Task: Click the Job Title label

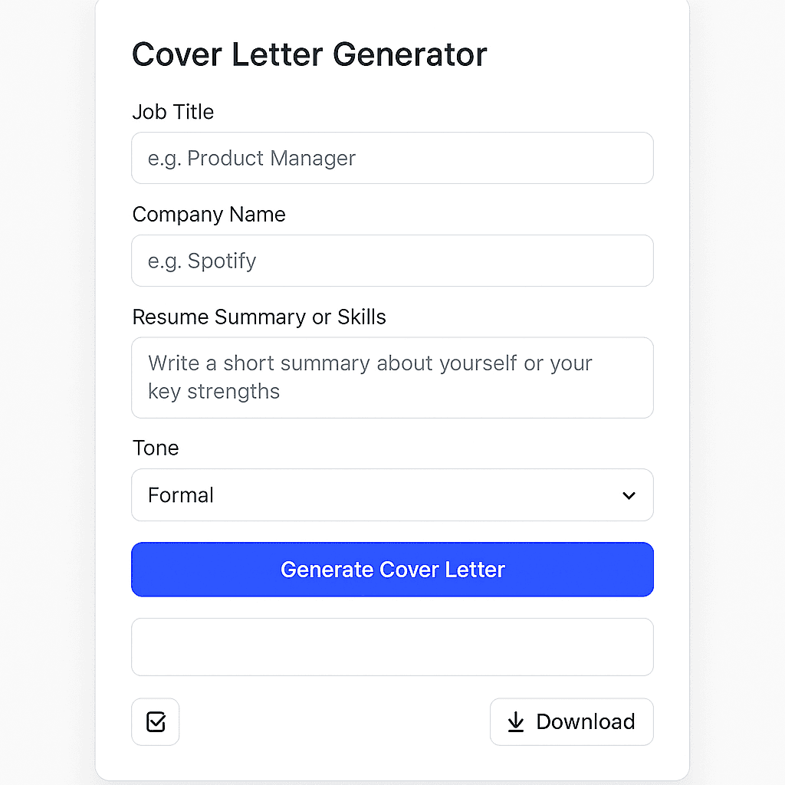Action: point(173,112)
